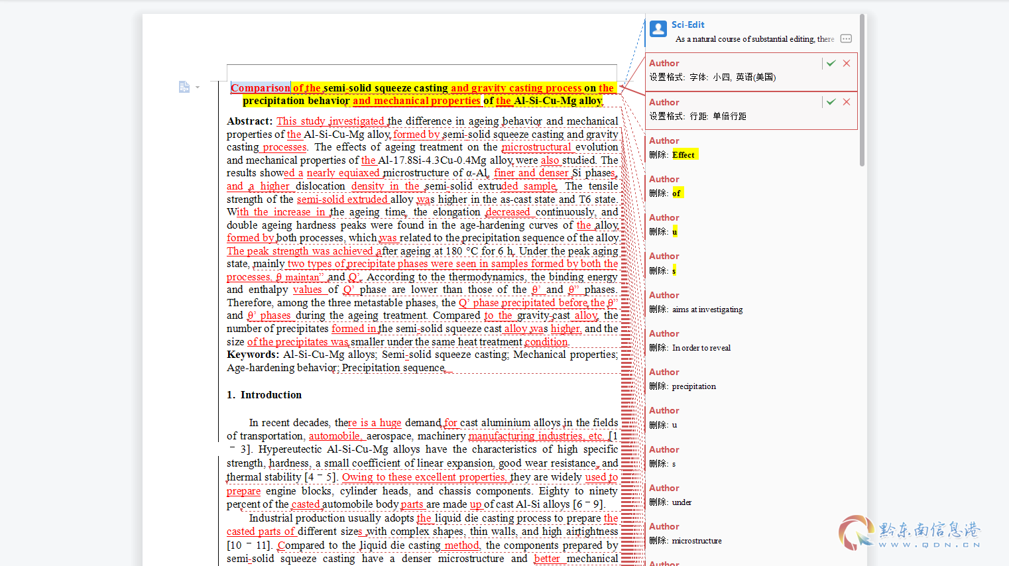
Task: Select revision deleting 'In order to reveal'
Action: 751,341
